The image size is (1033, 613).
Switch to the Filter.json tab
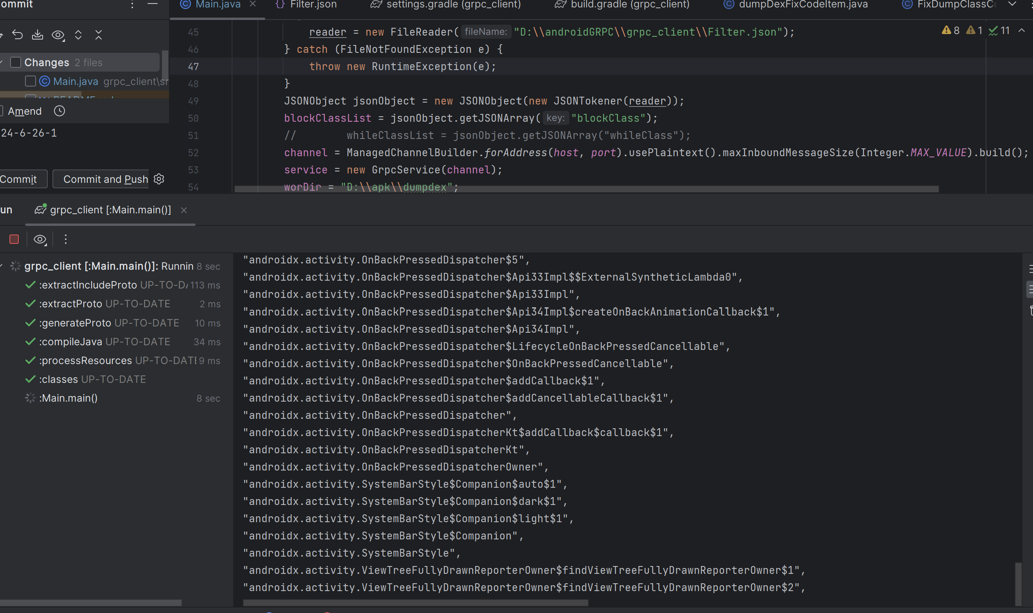313,5
